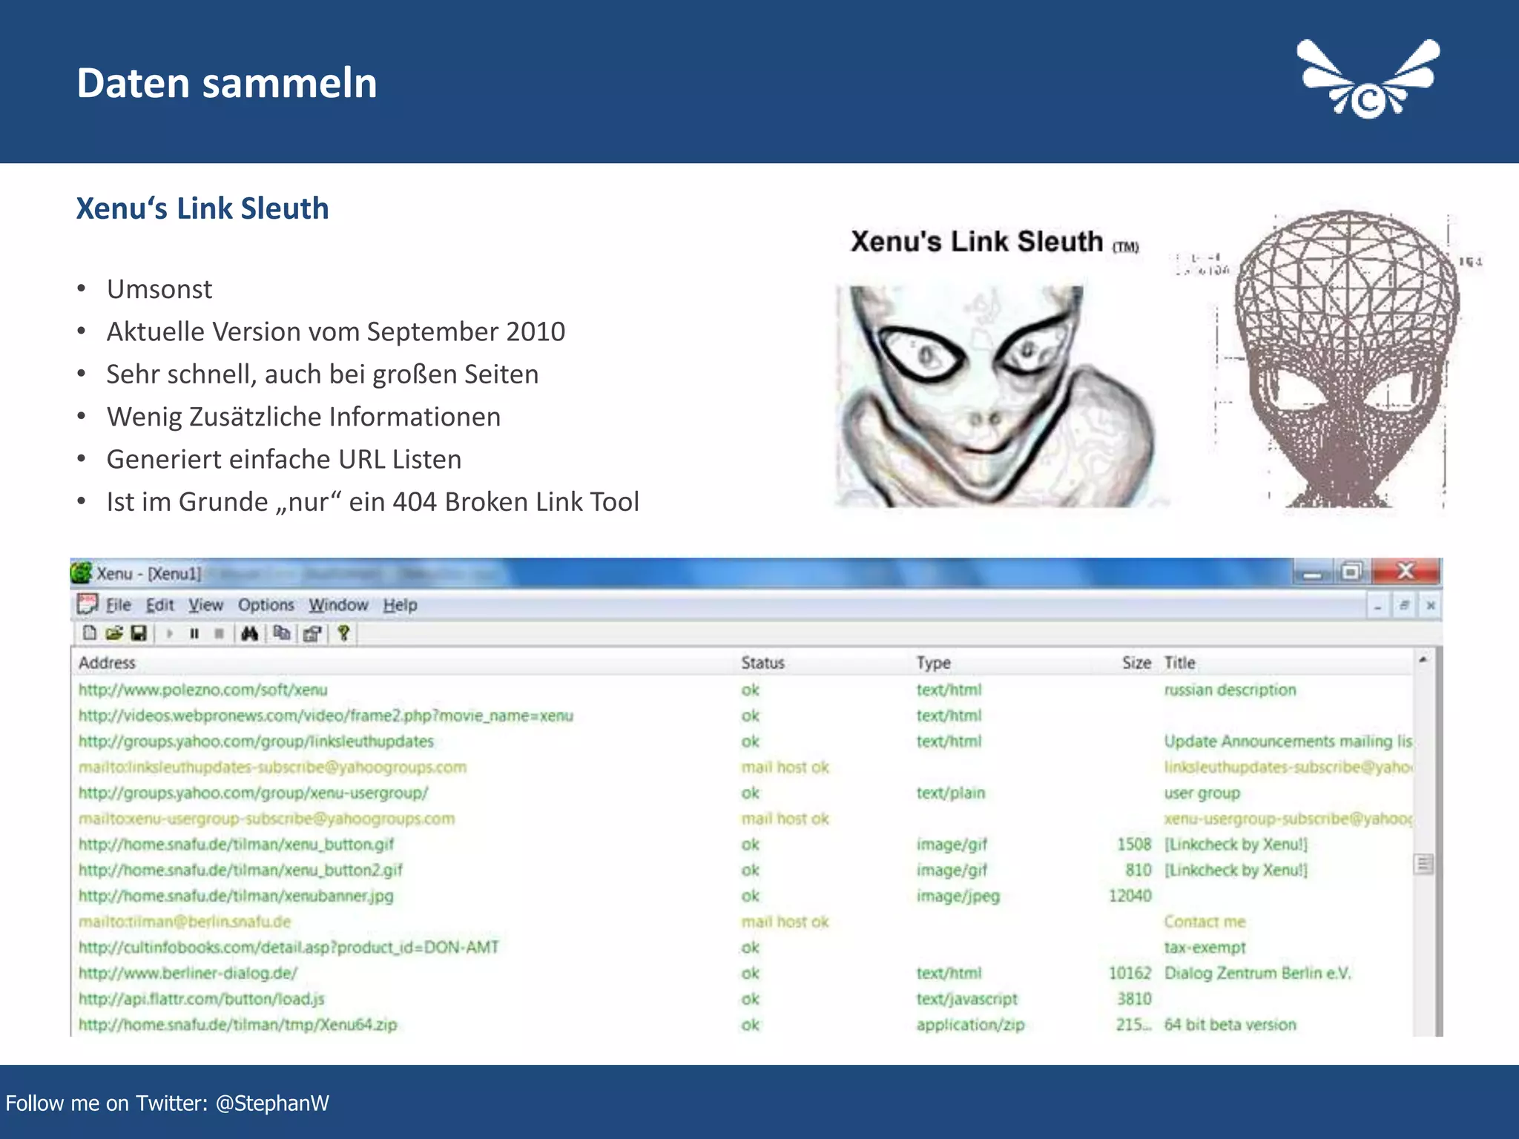Click the 'image/jpeg' type cell

[x=958, y=896]
